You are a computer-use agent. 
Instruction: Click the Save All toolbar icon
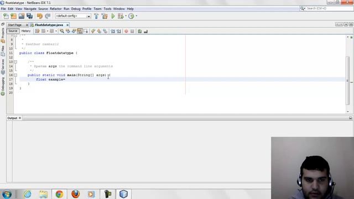[29, 16]
